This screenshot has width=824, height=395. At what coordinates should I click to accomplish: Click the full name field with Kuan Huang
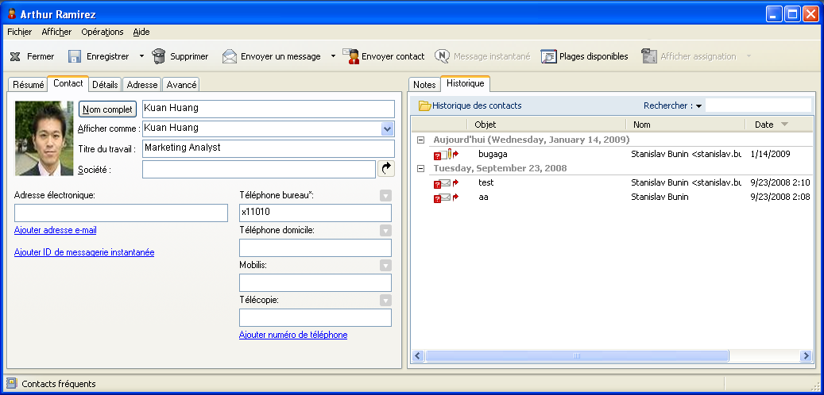click(x=269, y=109)
